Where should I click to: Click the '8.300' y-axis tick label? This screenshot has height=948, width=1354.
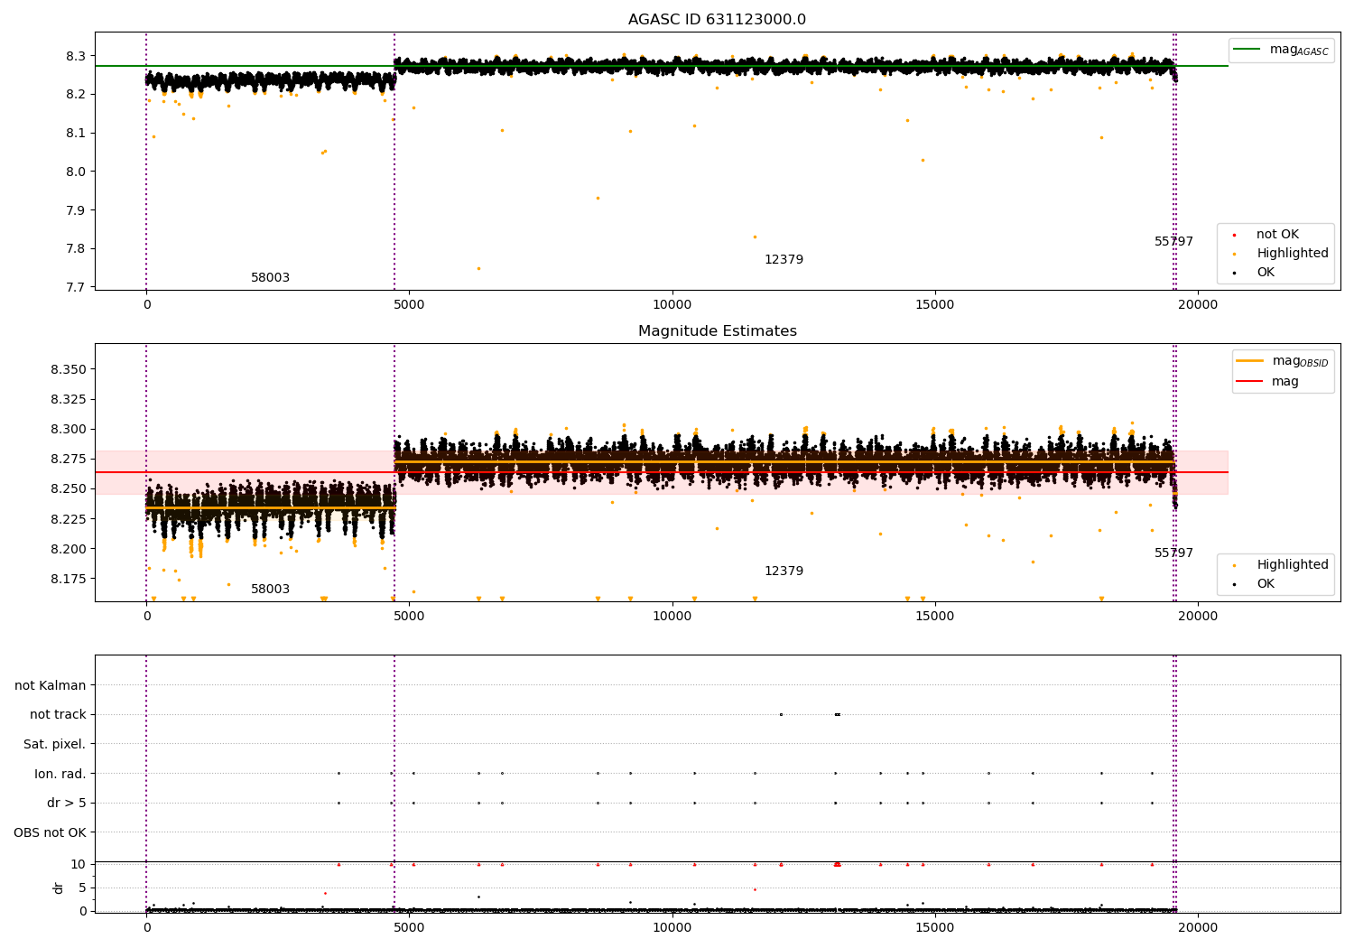tap(70, 430)
